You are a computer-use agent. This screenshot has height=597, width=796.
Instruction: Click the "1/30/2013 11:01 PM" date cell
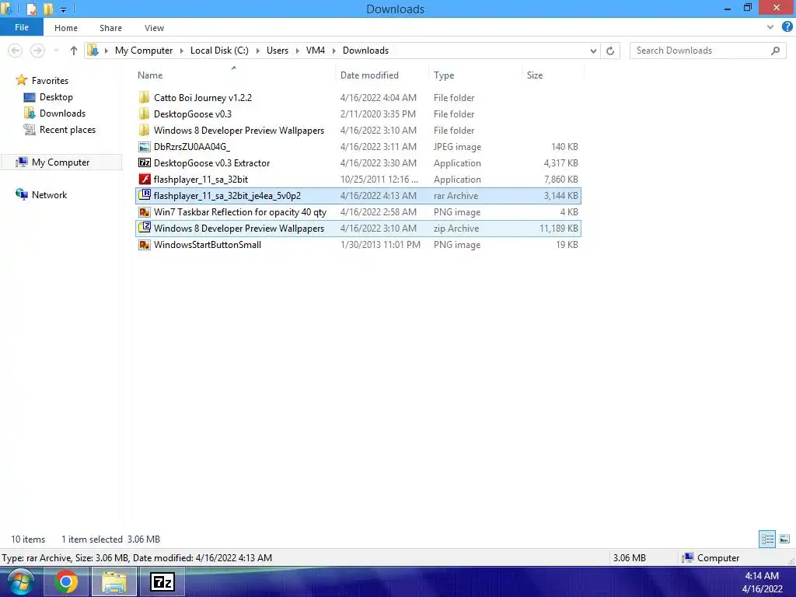click(380, 245)
